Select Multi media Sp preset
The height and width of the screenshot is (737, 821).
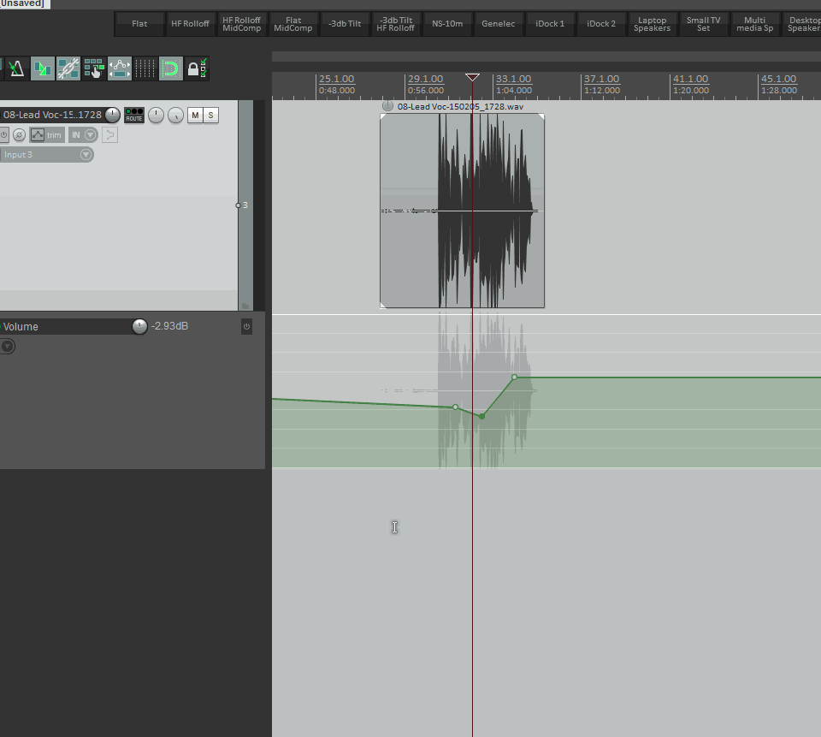point(754,24)
